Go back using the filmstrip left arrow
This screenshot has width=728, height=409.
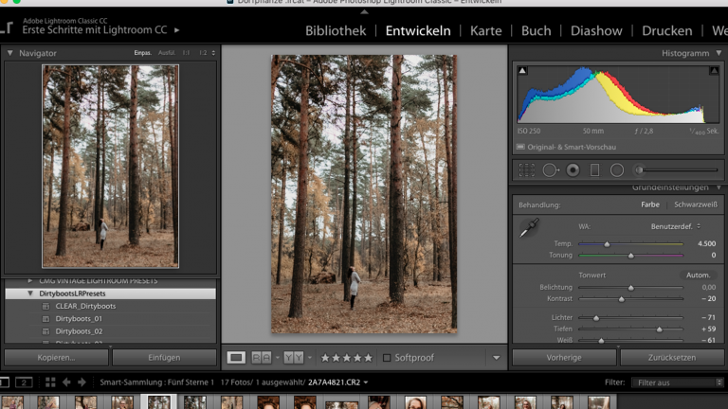click(66, 382)
